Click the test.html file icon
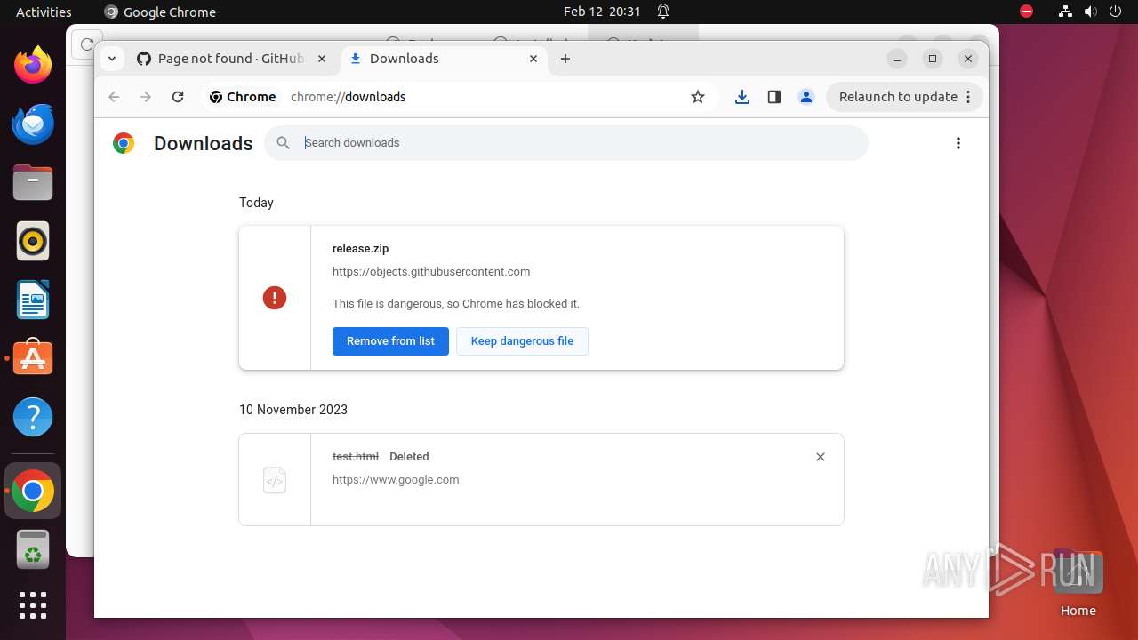 click(275, 480)
